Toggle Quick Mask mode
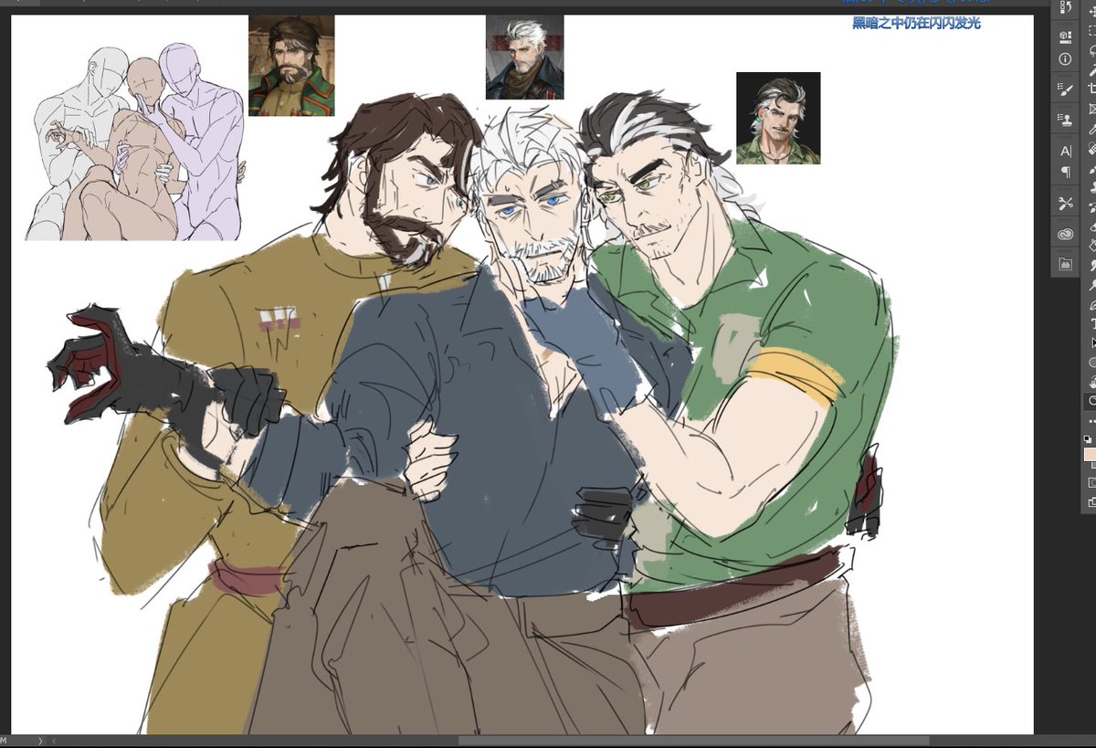The height and width of the screenshot is (748, 1096). (x=1092, y=482)
